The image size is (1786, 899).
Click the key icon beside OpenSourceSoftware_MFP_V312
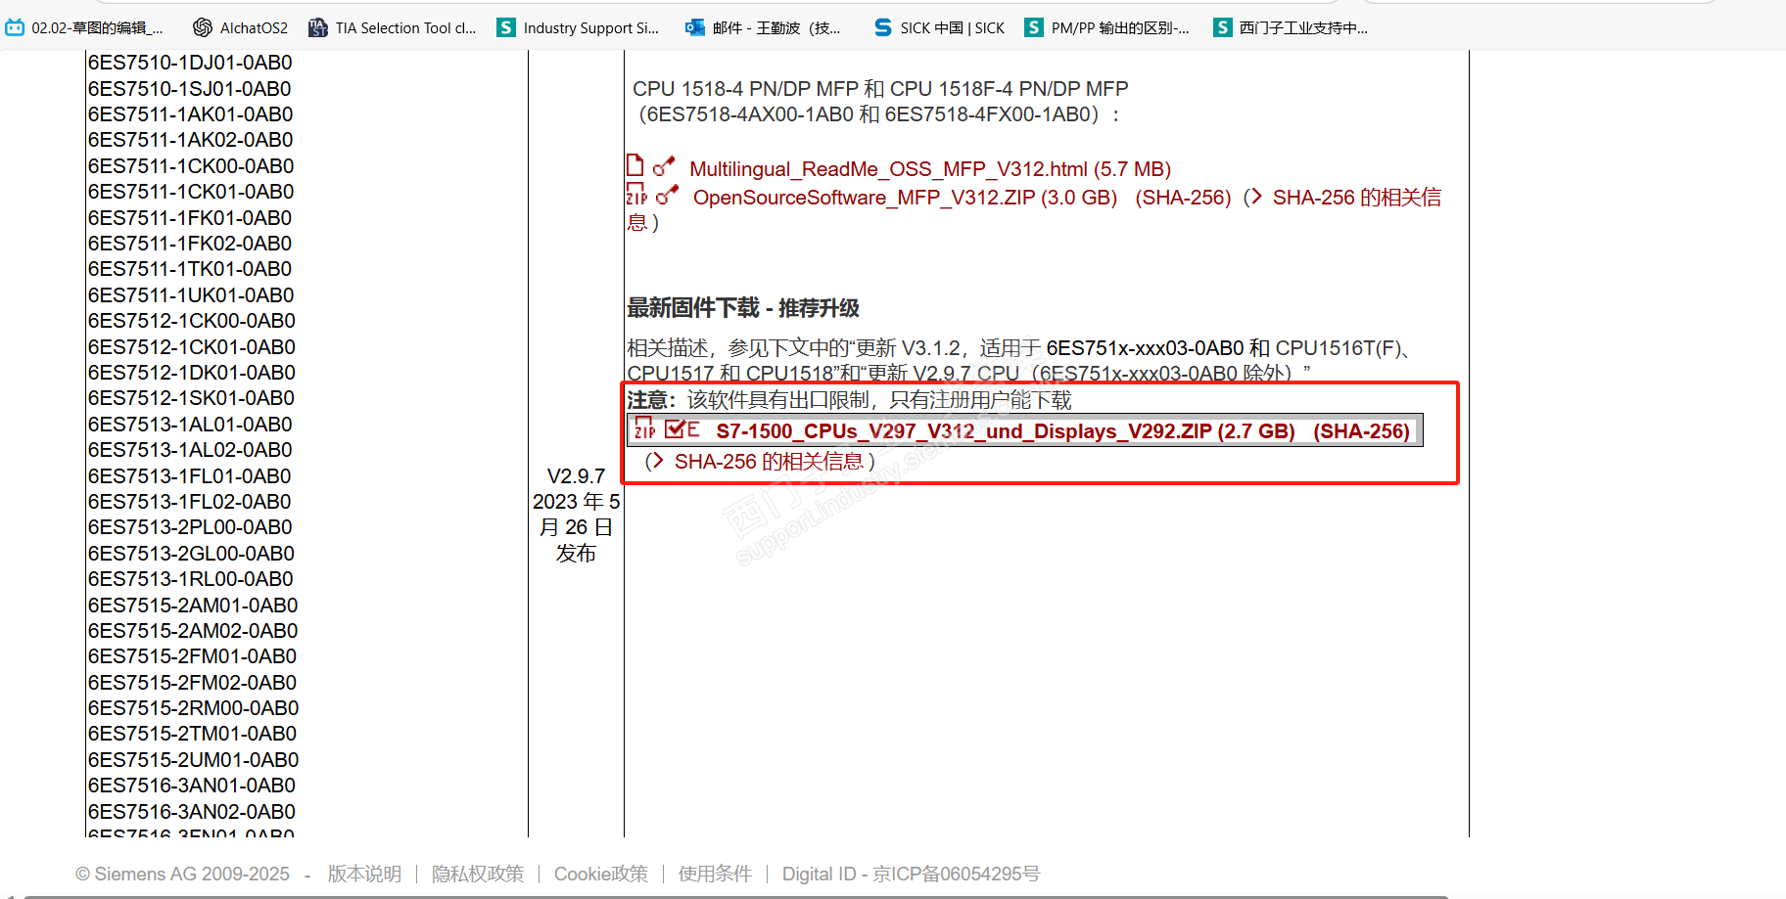(667, 195)
